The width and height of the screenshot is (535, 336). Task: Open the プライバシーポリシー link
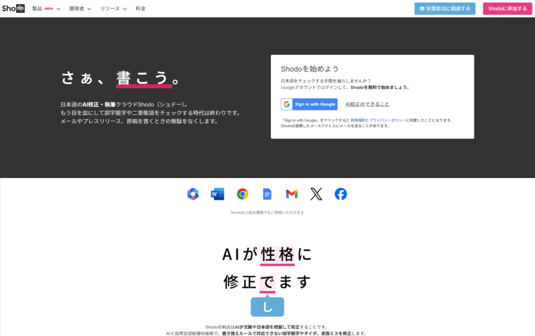387,121
